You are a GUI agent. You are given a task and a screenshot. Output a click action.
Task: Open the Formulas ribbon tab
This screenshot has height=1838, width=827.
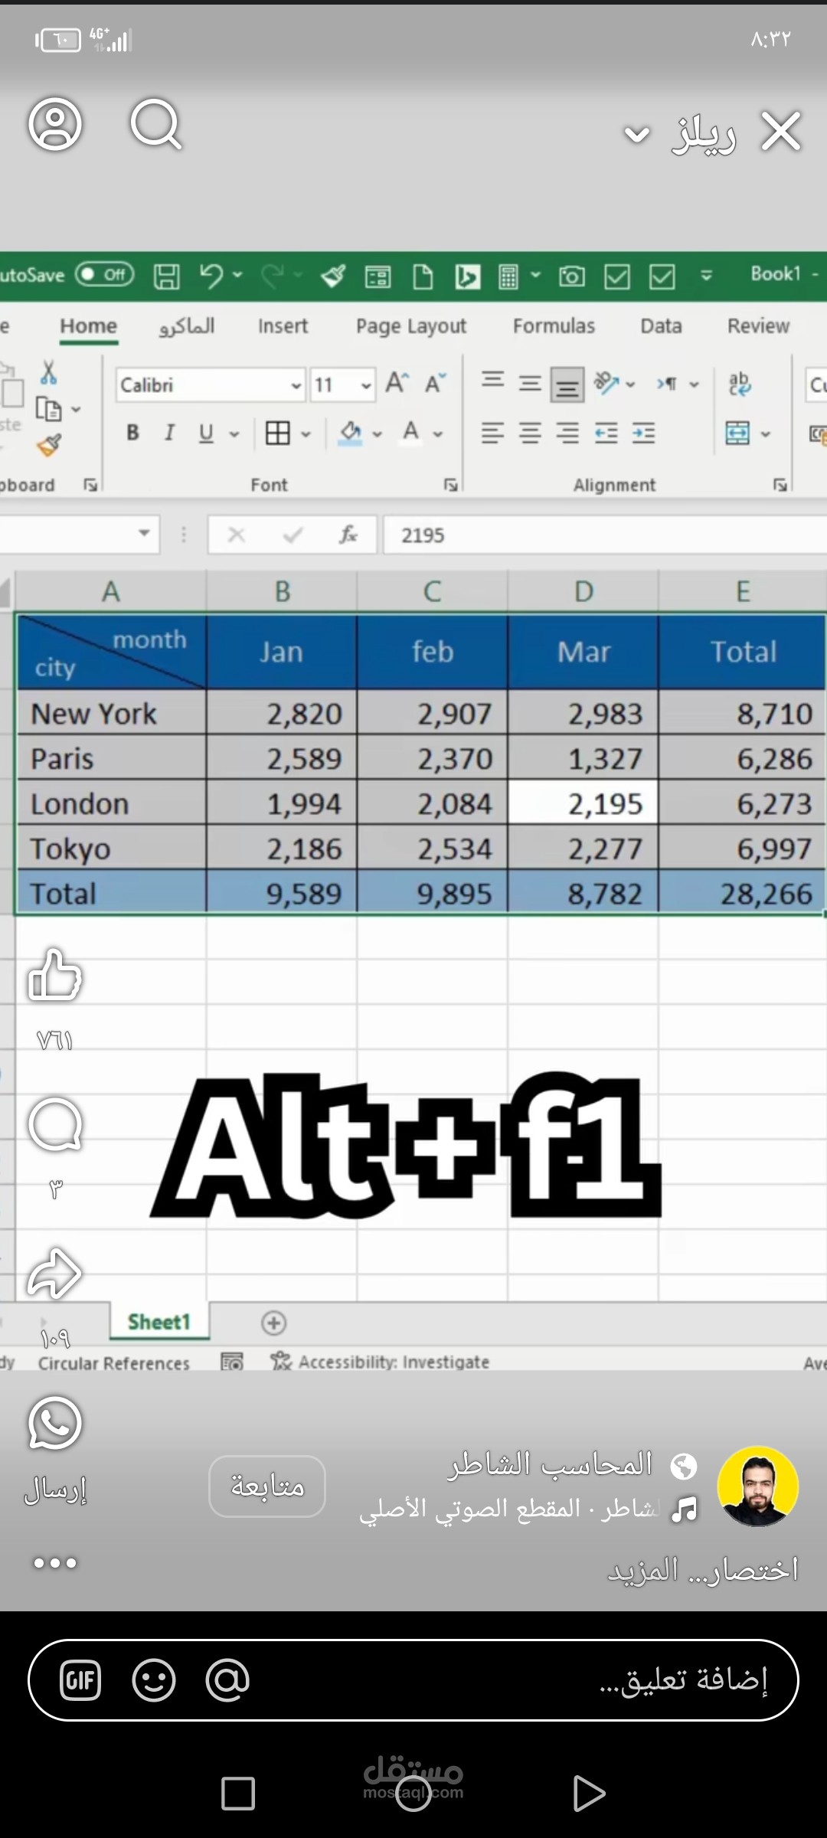click(554, 326)
